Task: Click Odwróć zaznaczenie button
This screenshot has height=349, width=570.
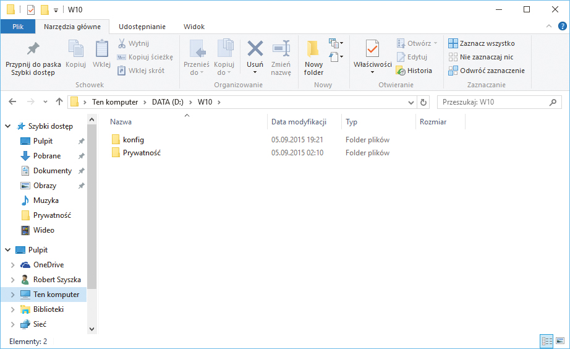Action: (486, 71)
